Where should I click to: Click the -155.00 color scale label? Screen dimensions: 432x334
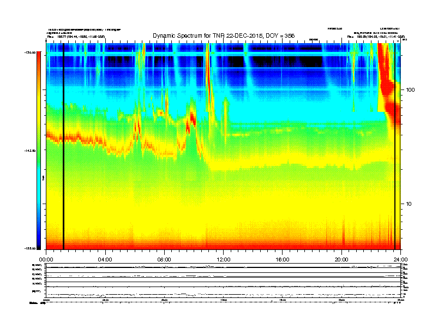pyautogui.click(x=30, y=248)
